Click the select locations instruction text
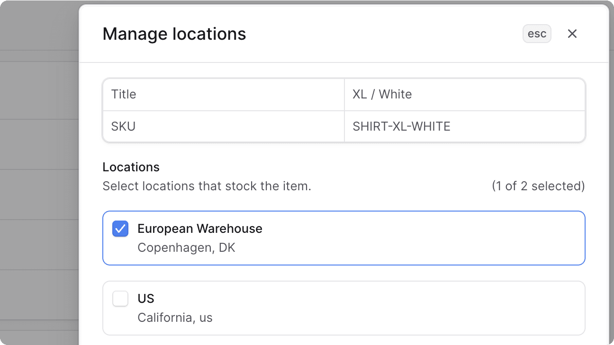This screenshot has height=345, width=614. [x=207, y=186]
